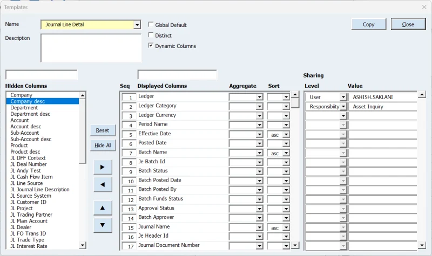
Task: Click sequence number box 10
Action: tap(129, 181)
